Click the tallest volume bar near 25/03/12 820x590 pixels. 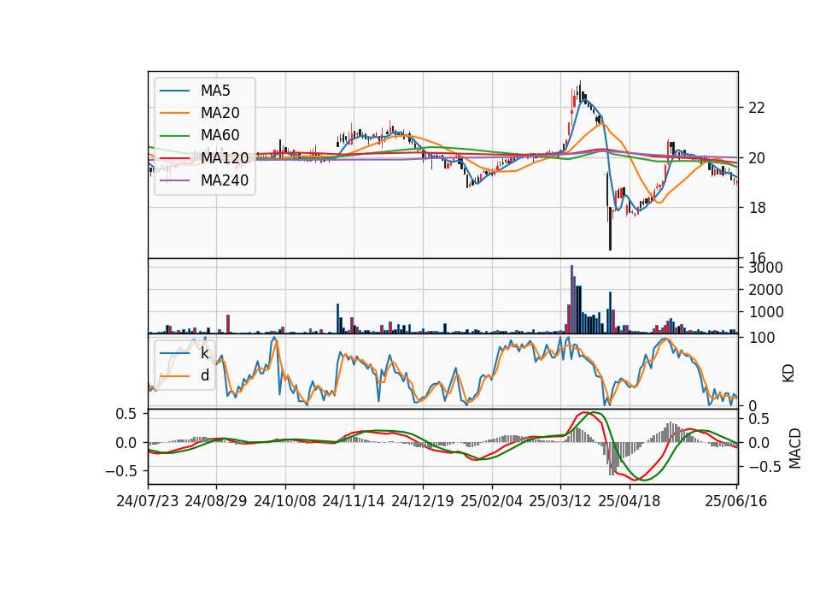click(x=571, y=299)
